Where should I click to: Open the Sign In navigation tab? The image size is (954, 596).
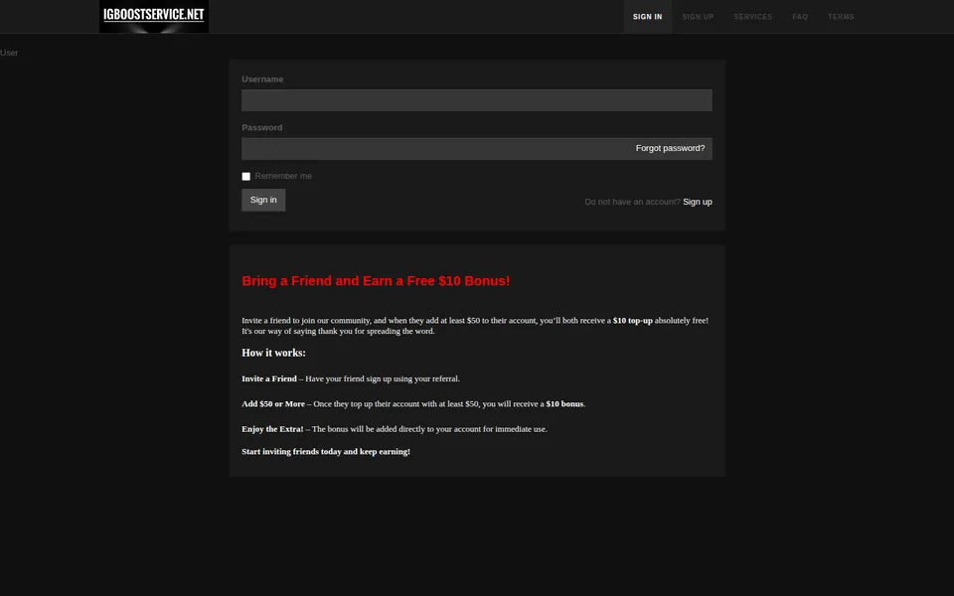(647, 17)
